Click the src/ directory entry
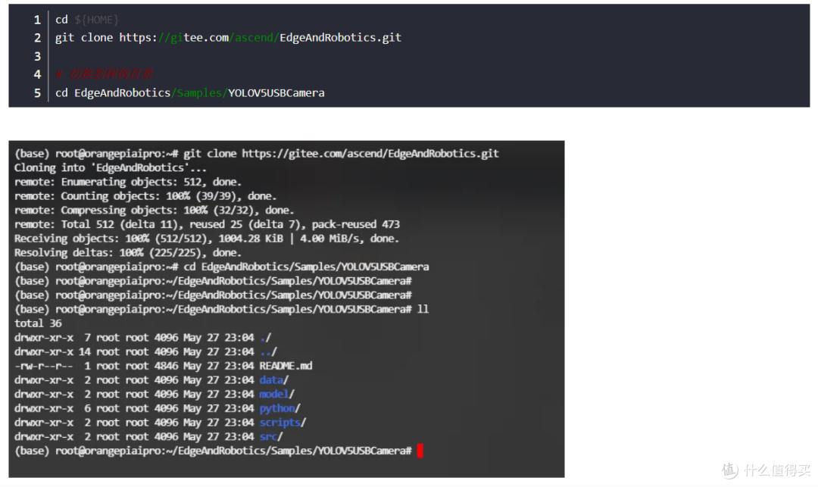 [x=270, y=436]
